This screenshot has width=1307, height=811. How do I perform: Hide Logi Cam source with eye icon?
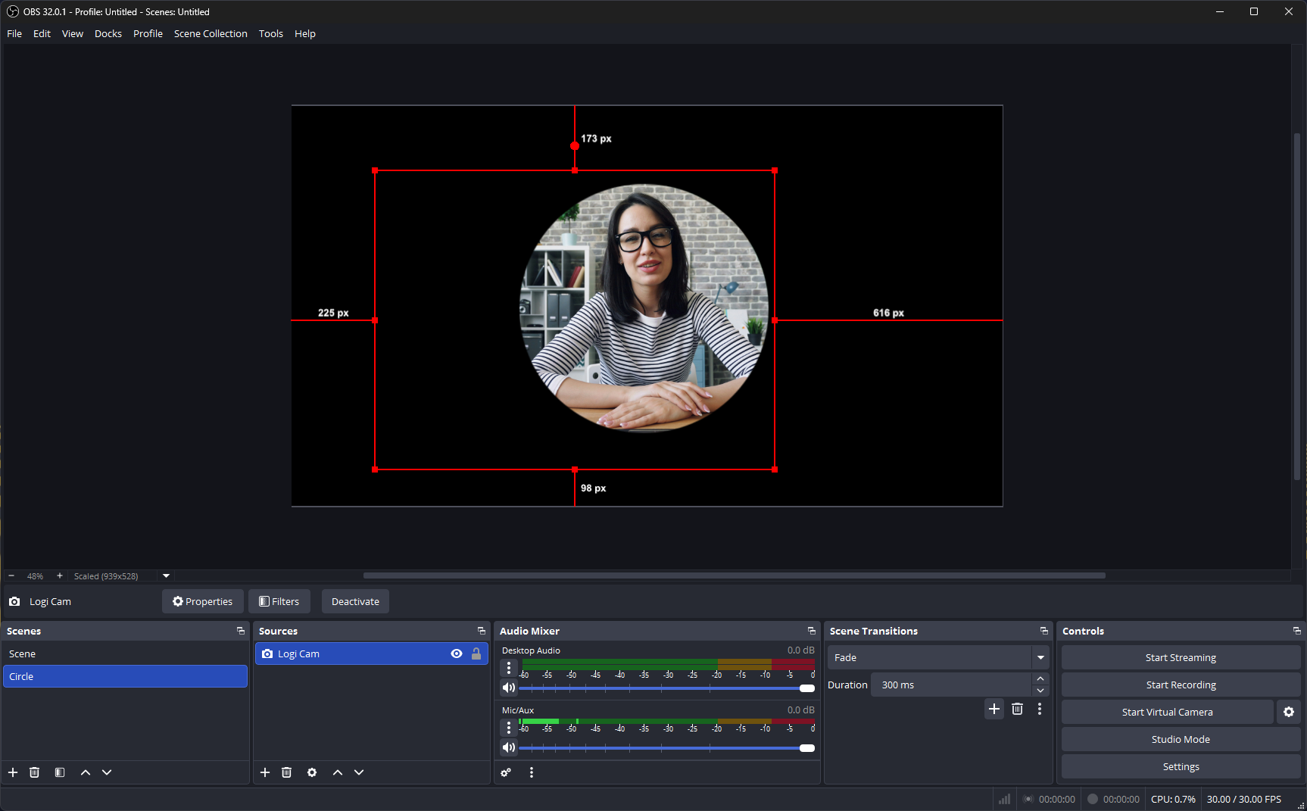(457, 653)
